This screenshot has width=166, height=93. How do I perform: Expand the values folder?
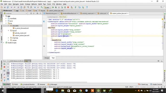[x=9, y=40]
